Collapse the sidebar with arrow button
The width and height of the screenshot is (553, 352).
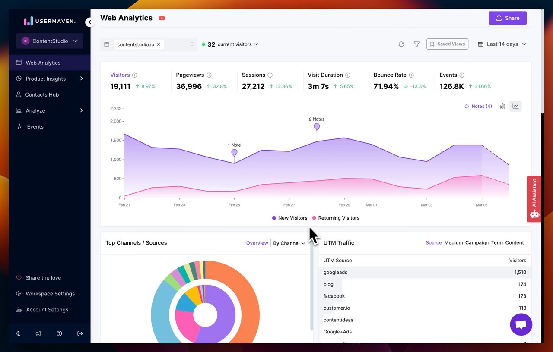click(90, 22)
